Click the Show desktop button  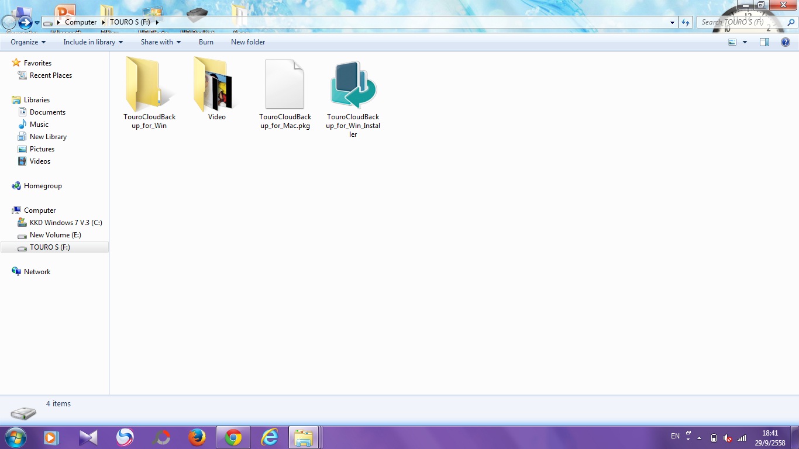(x=794, y=438)
